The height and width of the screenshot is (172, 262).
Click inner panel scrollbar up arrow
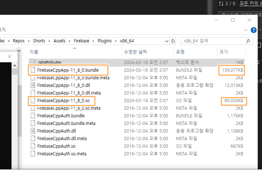point(14,66)
